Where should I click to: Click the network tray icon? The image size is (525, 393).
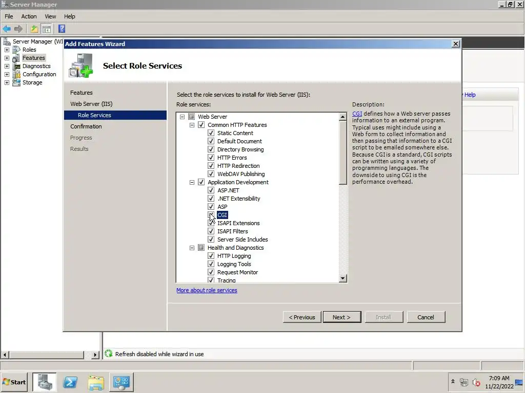(x=463, y=382)
